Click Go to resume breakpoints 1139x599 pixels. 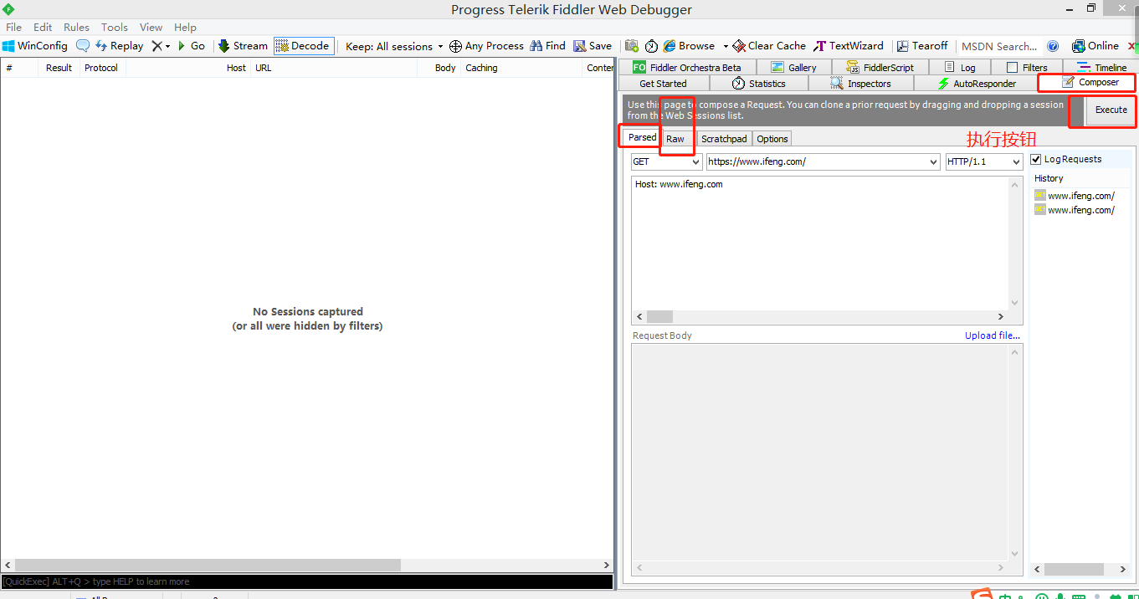(191, 46)
